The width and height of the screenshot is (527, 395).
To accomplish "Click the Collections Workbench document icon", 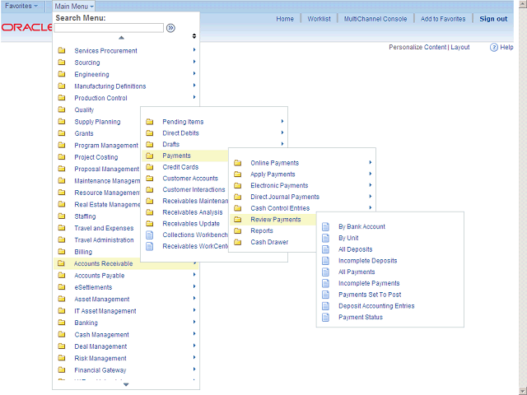I will [150, 235].
